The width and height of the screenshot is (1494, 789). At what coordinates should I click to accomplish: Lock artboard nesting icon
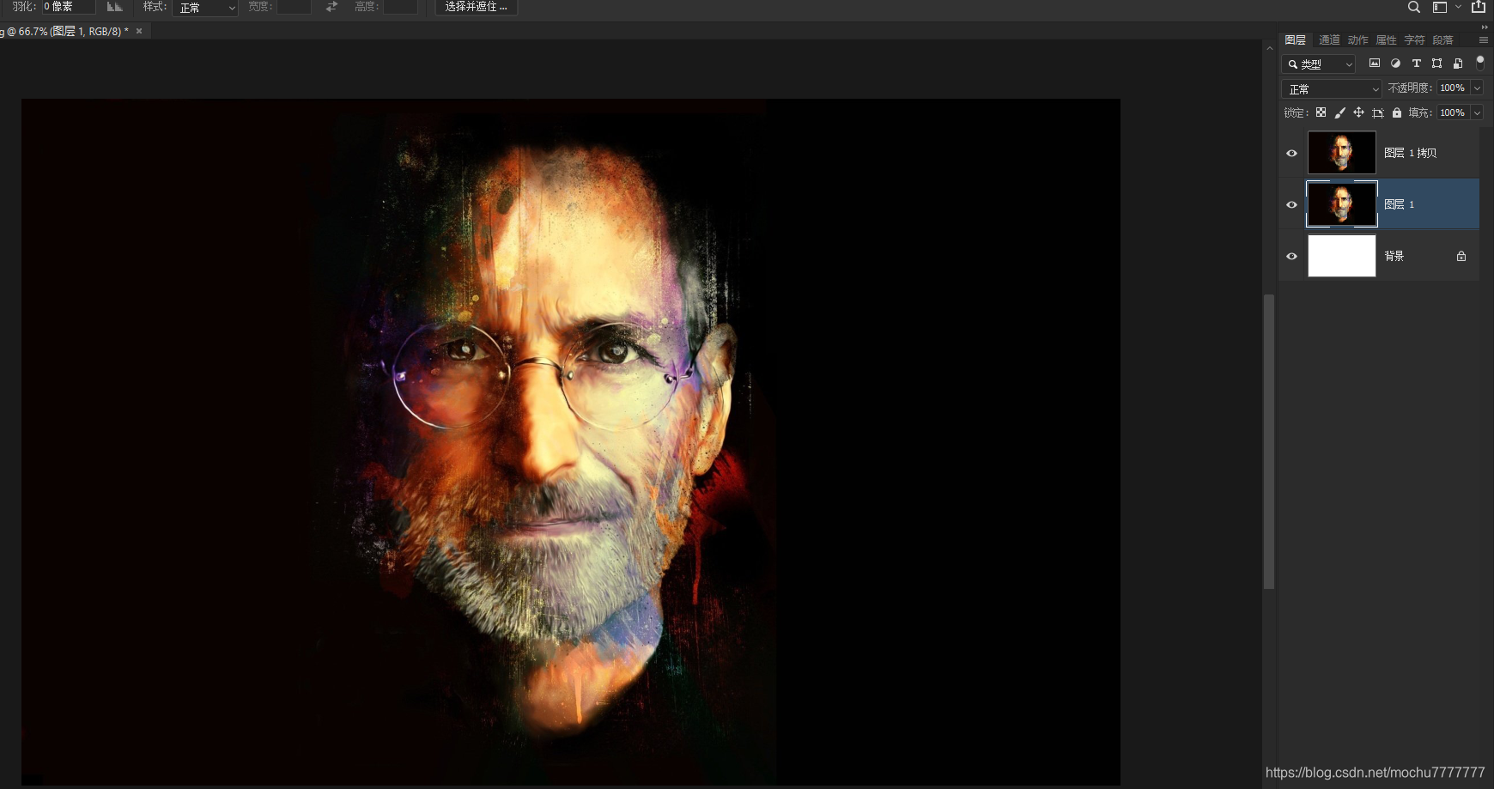(1378, 112)
